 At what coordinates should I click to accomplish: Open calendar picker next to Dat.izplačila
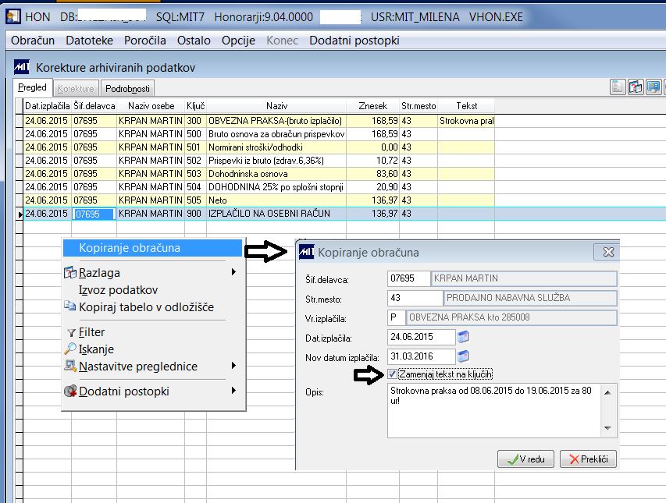pos(464,337)
